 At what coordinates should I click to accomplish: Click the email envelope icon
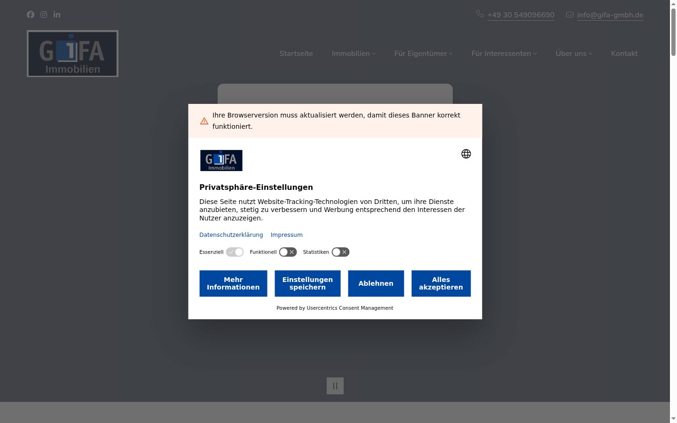[x=570, y=15]
